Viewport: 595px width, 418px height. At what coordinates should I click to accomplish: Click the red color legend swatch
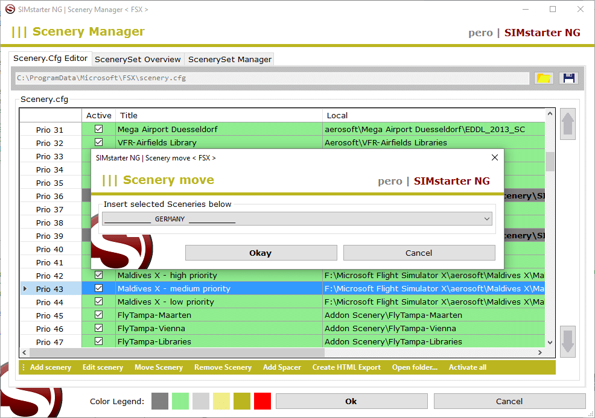click(262, 401)
